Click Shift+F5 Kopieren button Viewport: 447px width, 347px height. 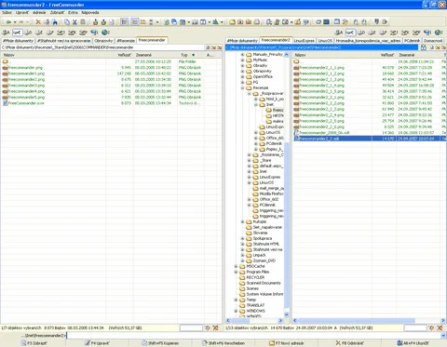160,343
